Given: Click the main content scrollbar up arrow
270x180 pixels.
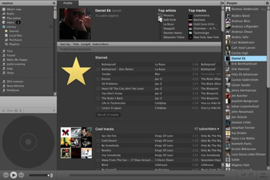Looking at the screenshot, I should click(x=223, y=8).
